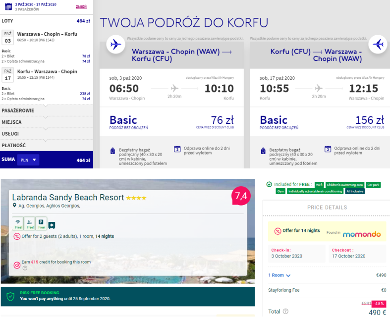The image size is (390, 321).
Task: Expand the USŁUGI section
Action: point(47,134)
